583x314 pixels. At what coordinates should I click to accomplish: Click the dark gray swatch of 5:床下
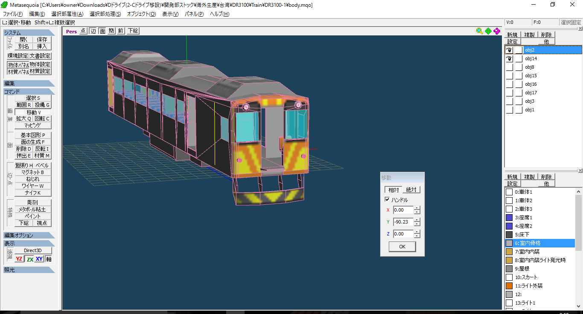click(x=509, y=235)
